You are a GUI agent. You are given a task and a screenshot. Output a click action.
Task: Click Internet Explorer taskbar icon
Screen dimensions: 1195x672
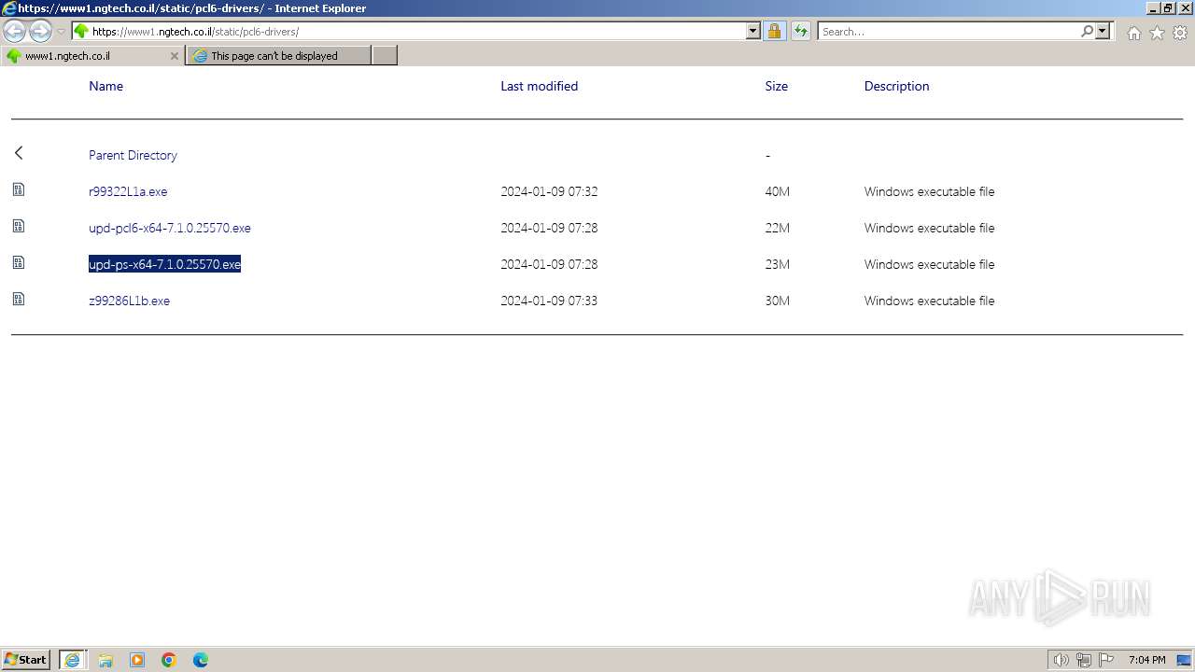[73, 660]
